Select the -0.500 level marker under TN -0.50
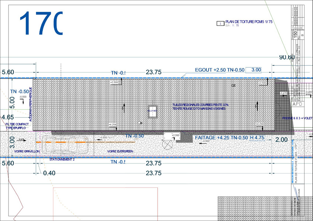This screenshot has height=221, width=313. [22, 97]
